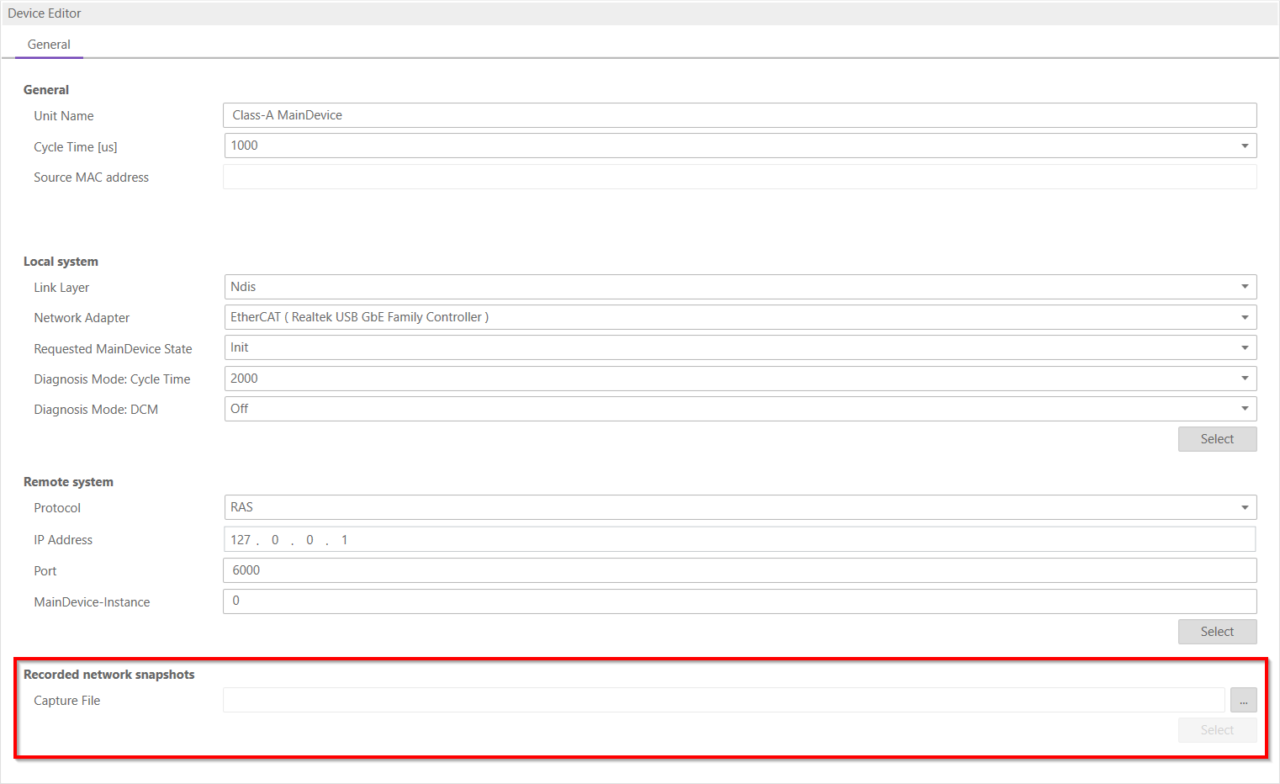Click the General tab
1280x784 pixels.
[49, 45]
